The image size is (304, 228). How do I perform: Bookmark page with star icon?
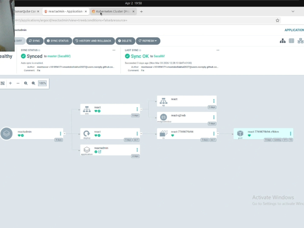point(278,20)
